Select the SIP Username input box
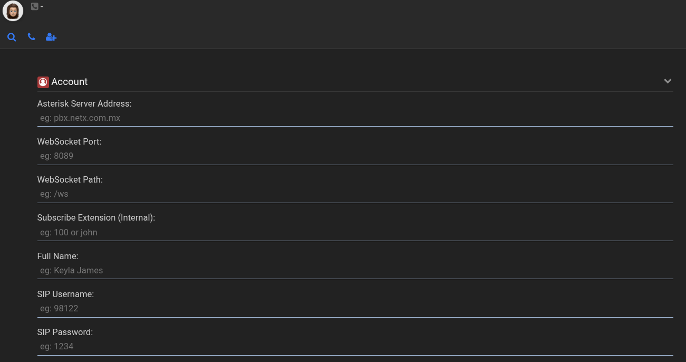The height and width of the screenshot is (362, 686). [355, 309]
